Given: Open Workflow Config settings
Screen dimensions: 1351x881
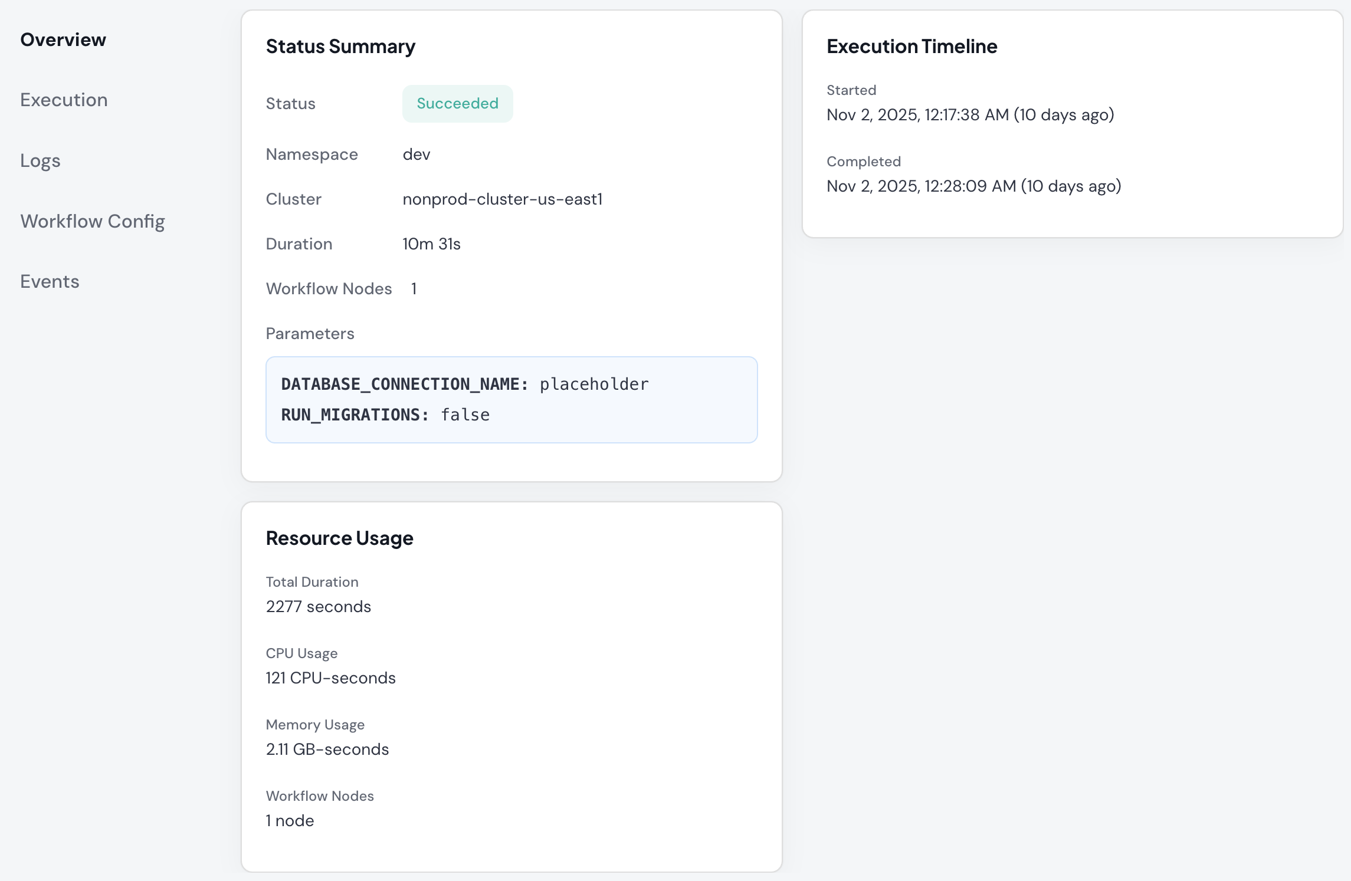Looking at the screenshot, I should tap(92, 221).
